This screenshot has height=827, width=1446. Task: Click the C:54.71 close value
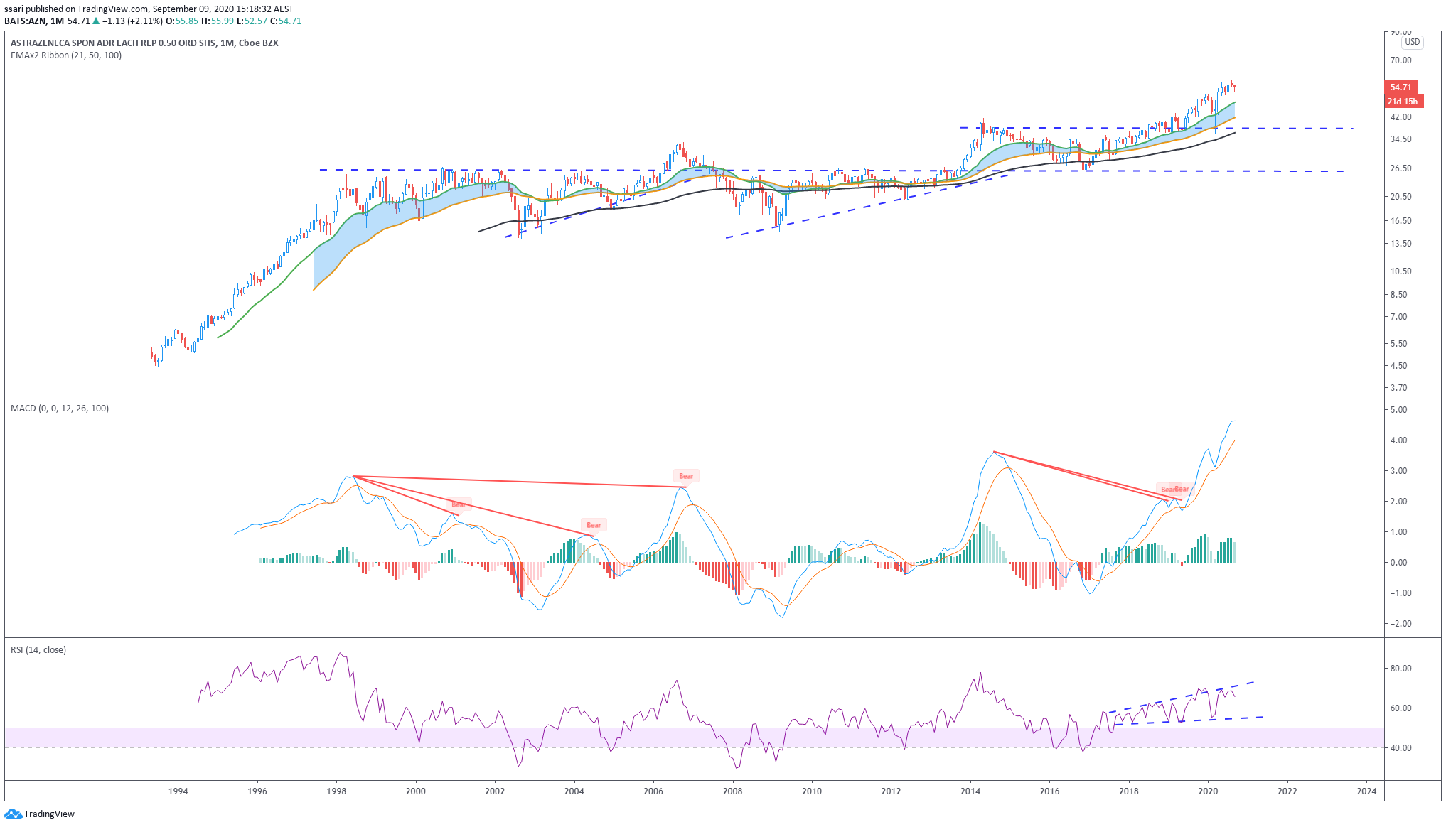tap(286, 21)
